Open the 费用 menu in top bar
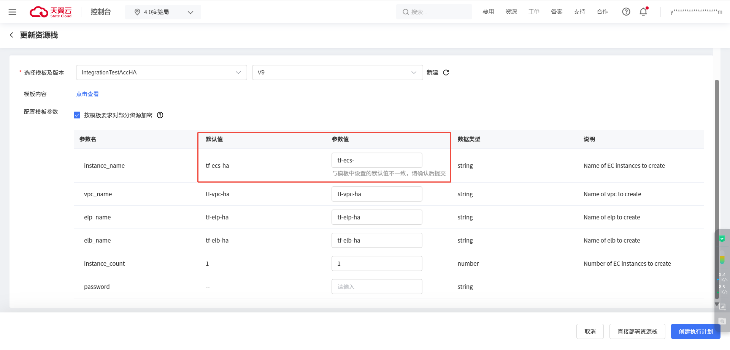The image size is (730, 350). pos(488,12)
